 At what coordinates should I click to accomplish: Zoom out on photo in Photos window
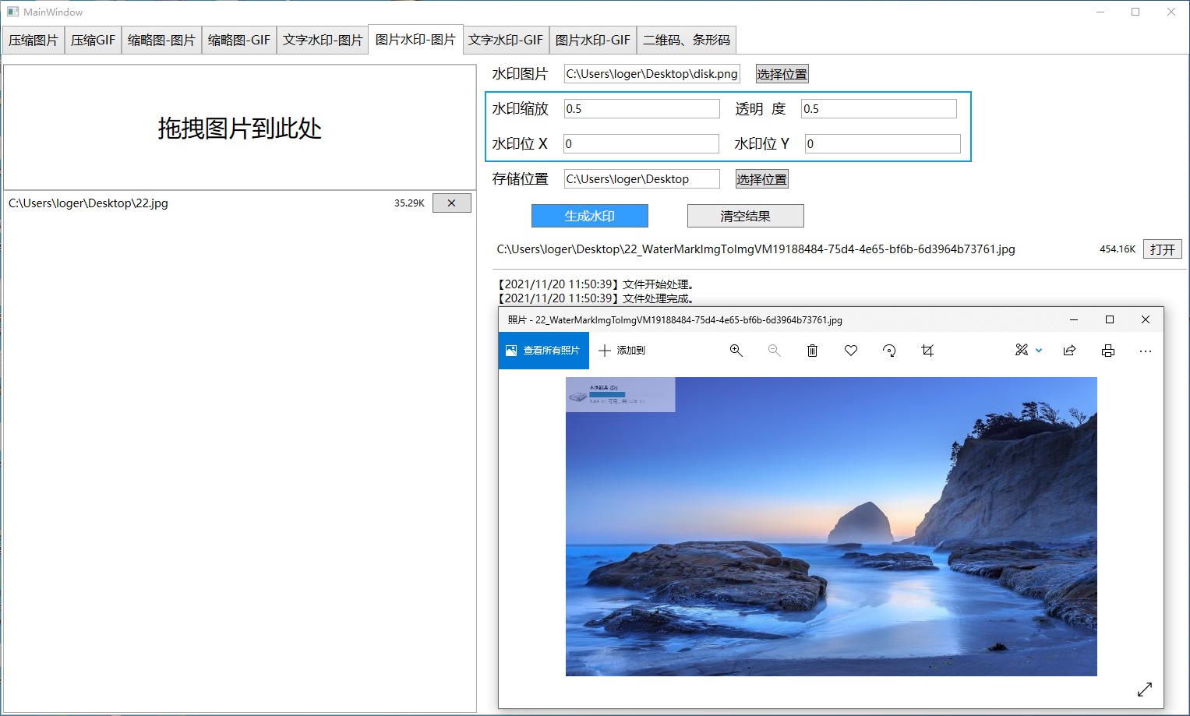click(774, 351)
